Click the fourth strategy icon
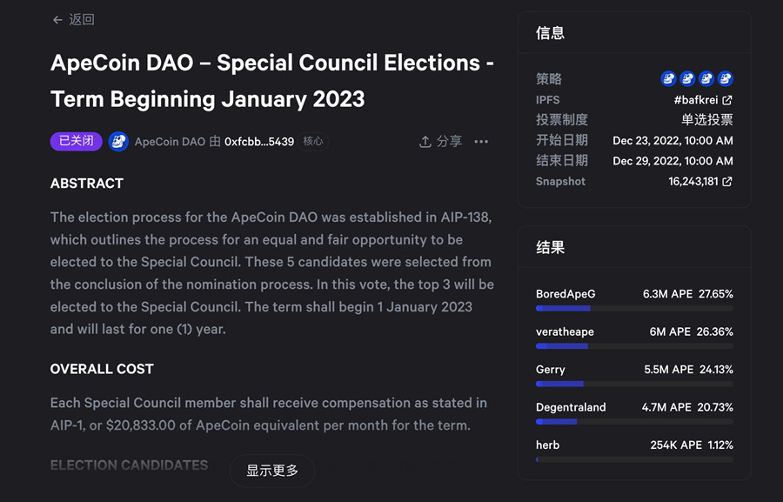This screenshot has height=502, width=783. click(725, 78)
